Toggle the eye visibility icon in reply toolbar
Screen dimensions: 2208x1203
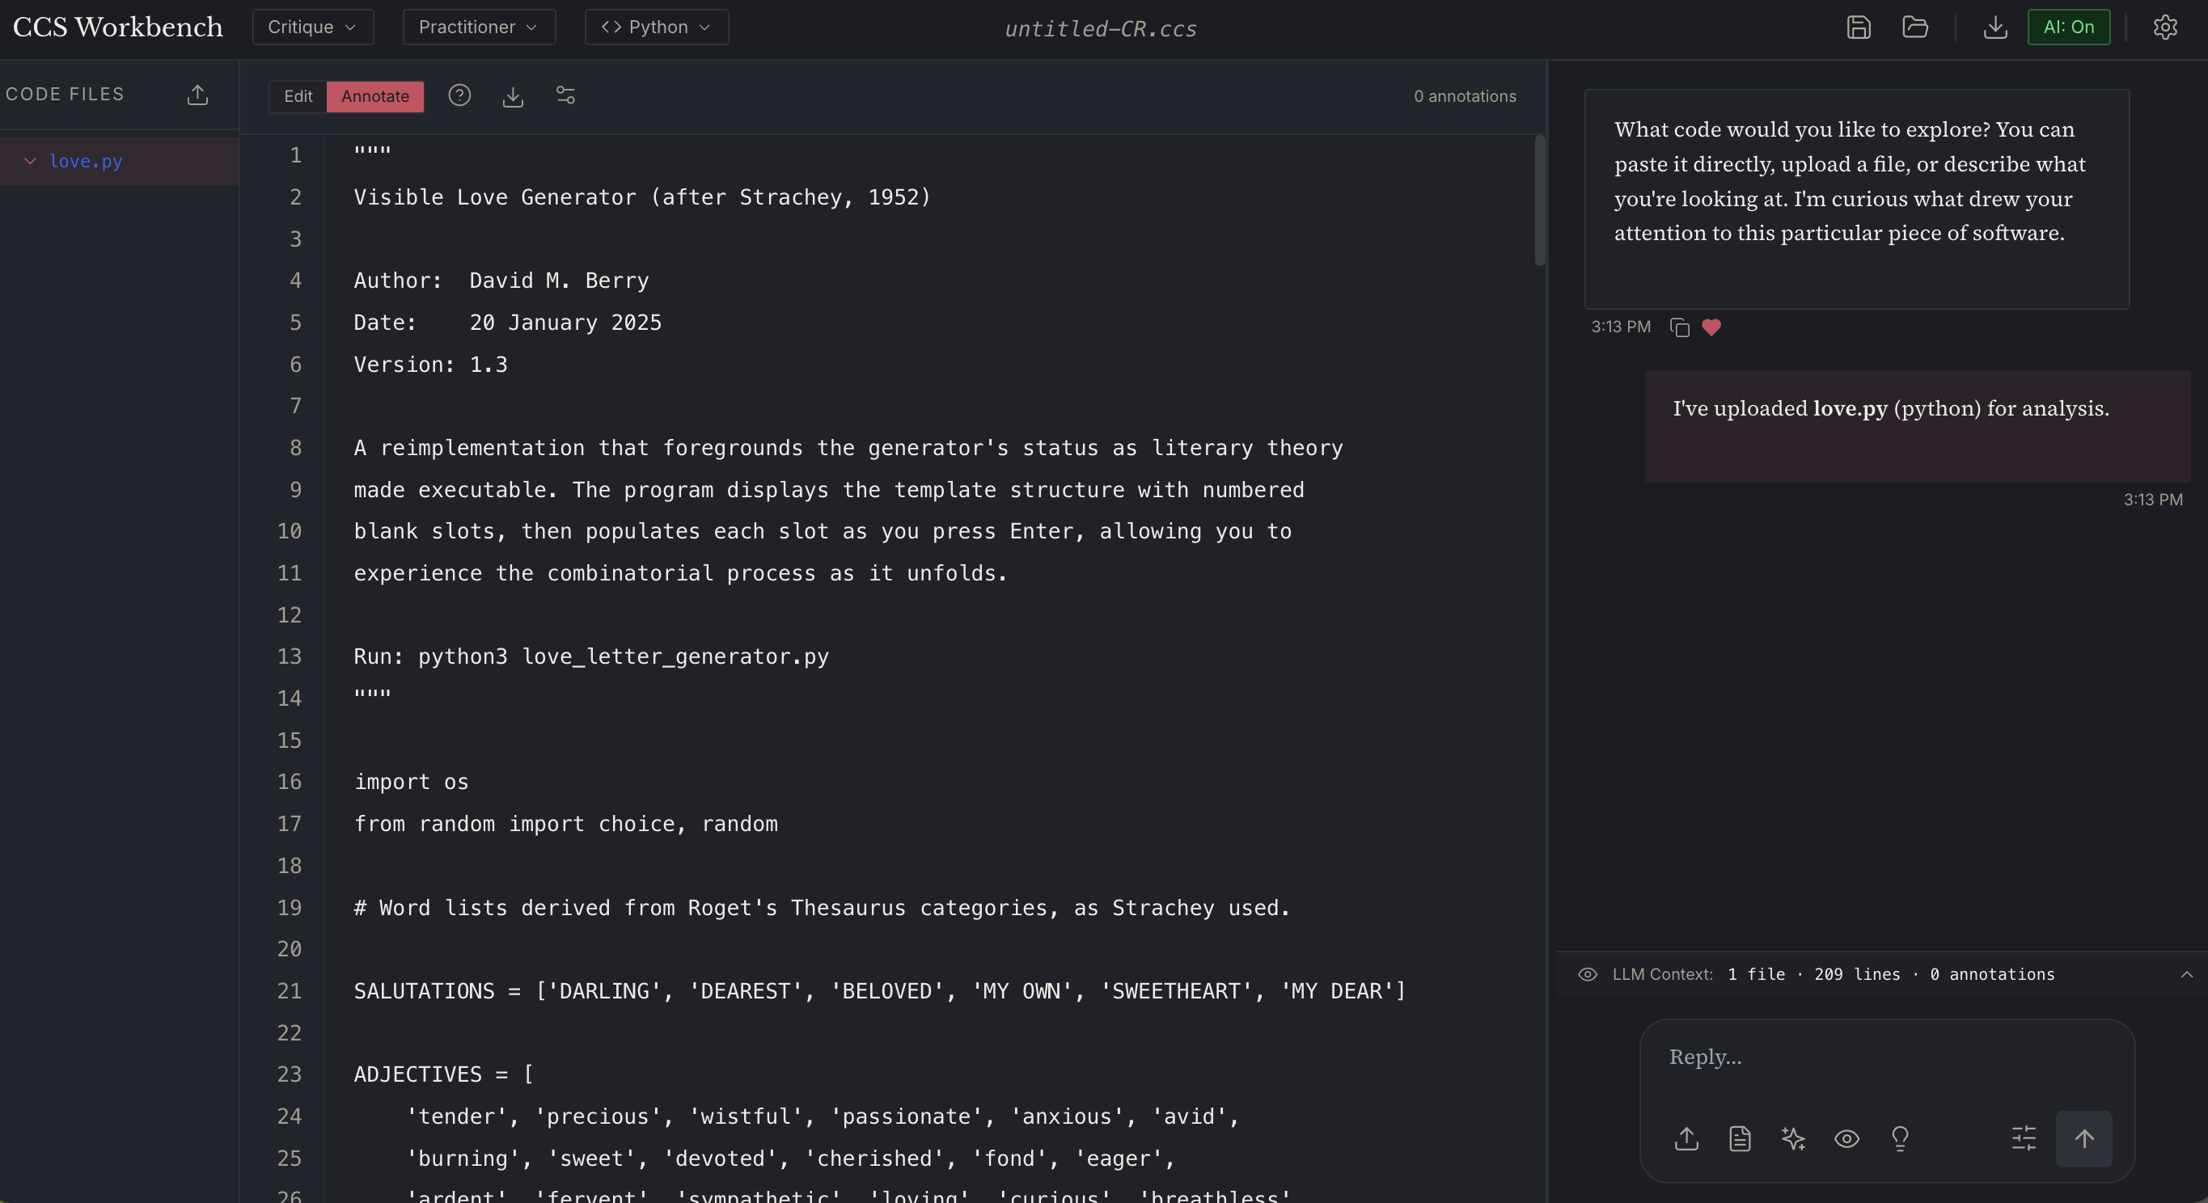coord(1846,1138)
